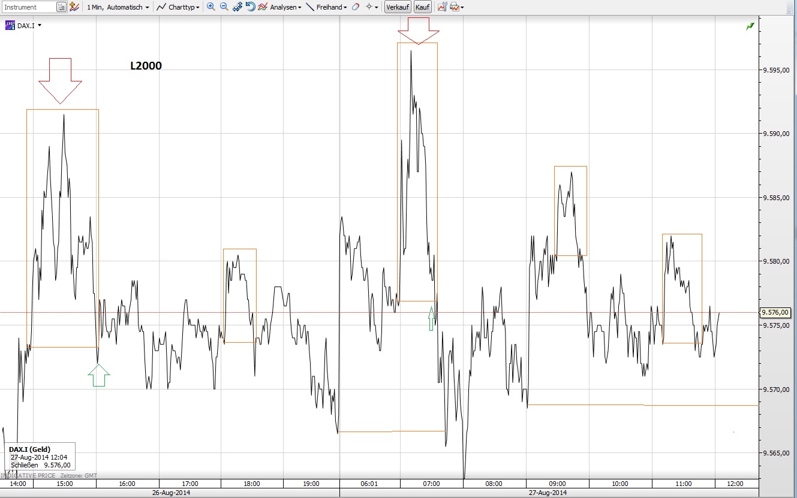Select the Eraser tool in the toolbar
The image size is (797, 498).
355,7
